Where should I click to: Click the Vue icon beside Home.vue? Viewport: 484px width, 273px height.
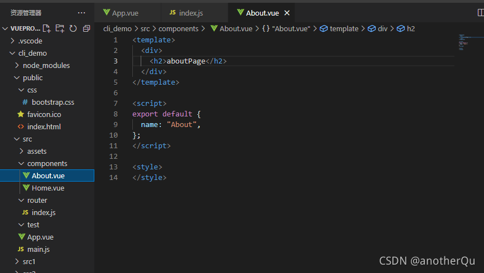tap(26, 188)
